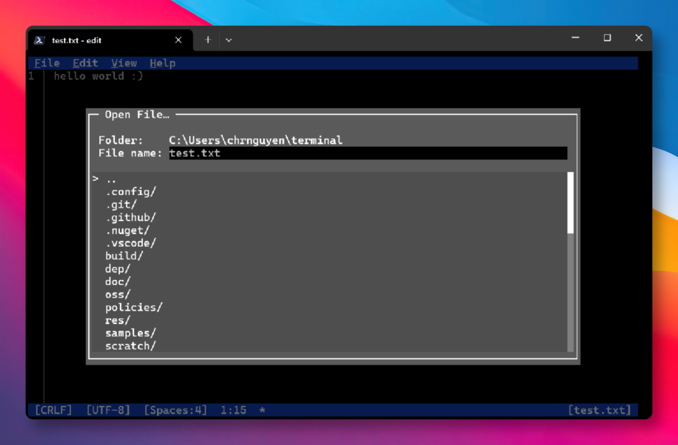Open the .git/ folder
Screen dimensions: 678x445
point(330,205)
